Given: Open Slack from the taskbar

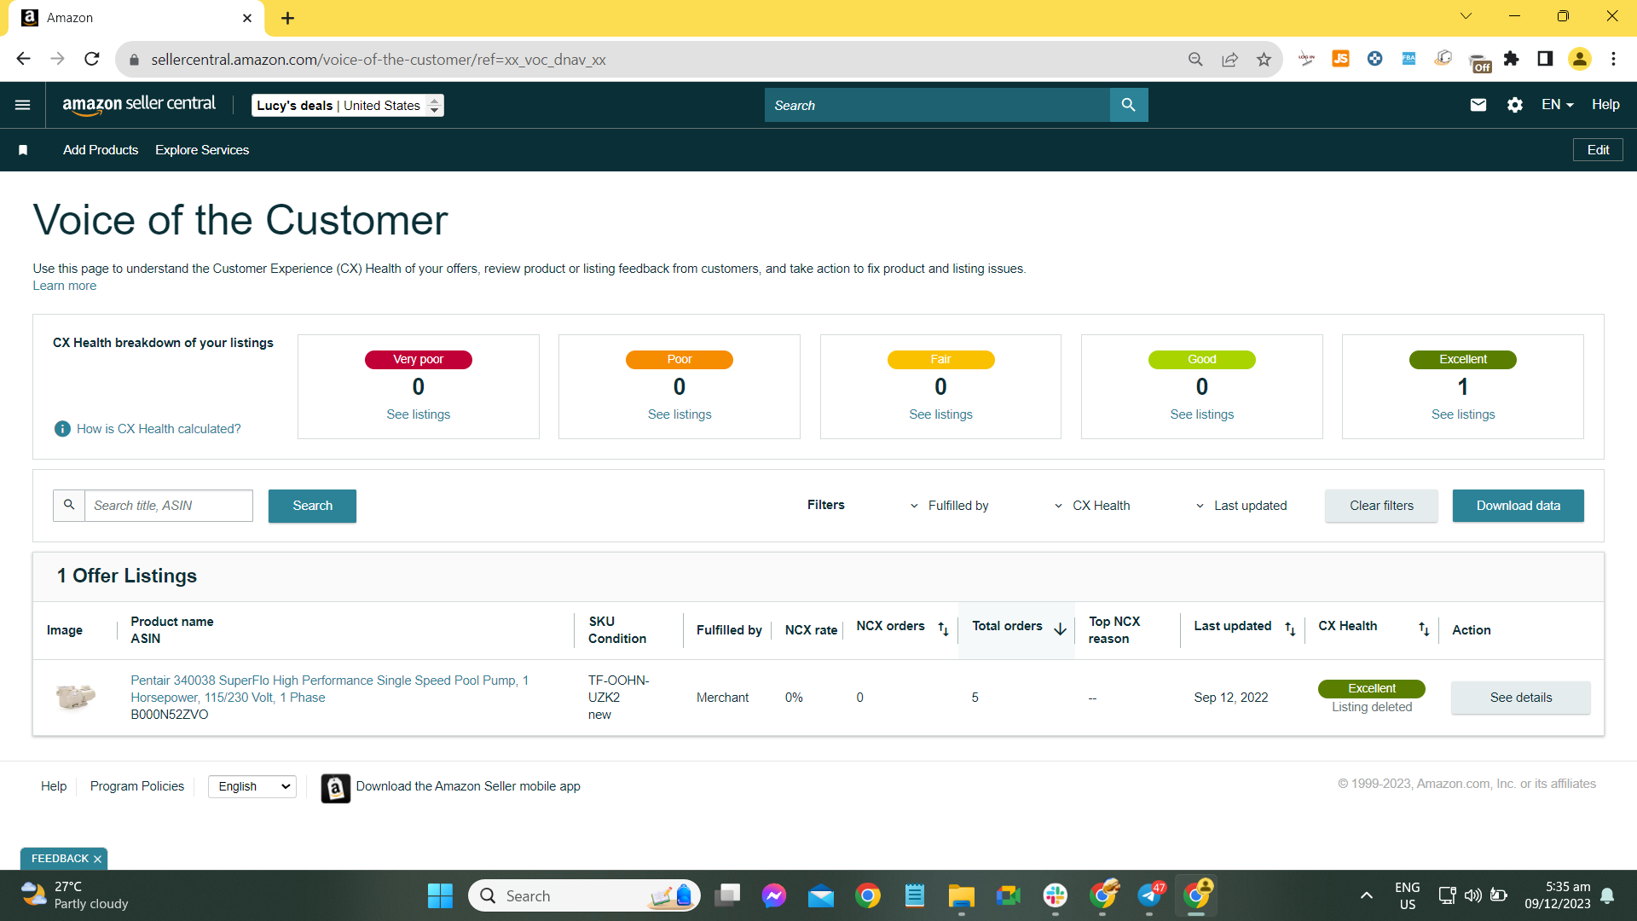Looking at the screenshot, I should pyautogui.click(x=1055, y=895).
